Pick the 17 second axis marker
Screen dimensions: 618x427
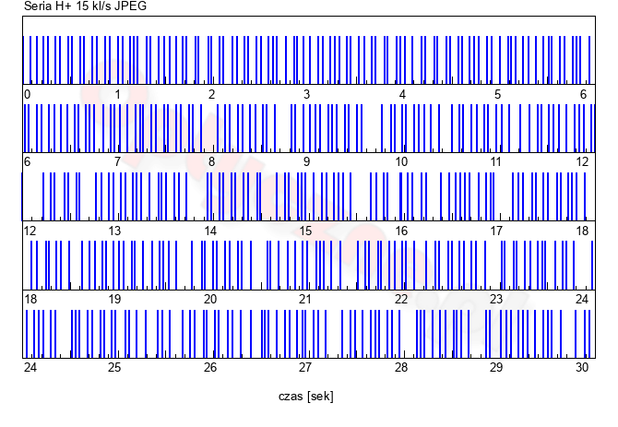point(495,231)
